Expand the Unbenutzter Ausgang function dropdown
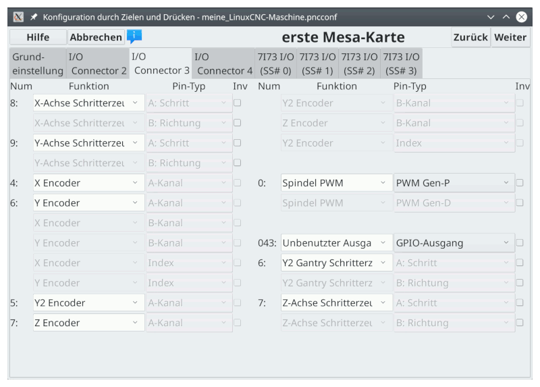540x387 pixels. [x=336, y=243]
